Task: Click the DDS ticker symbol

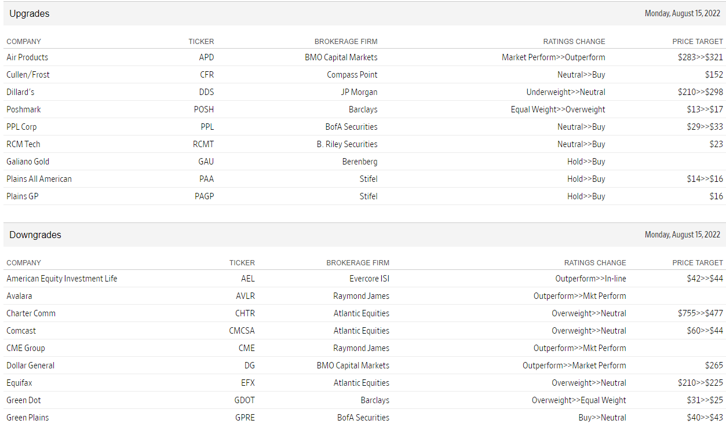Action: point(206,92)
